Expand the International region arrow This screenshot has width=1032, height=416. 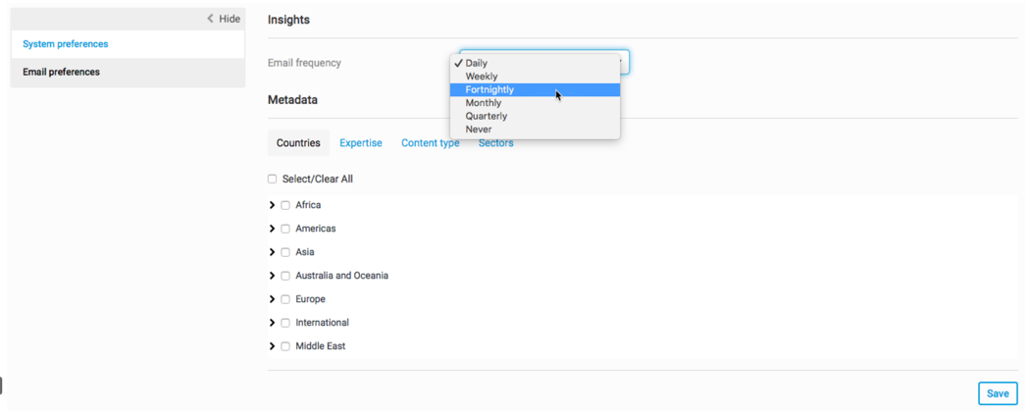(x=272, y=323)
